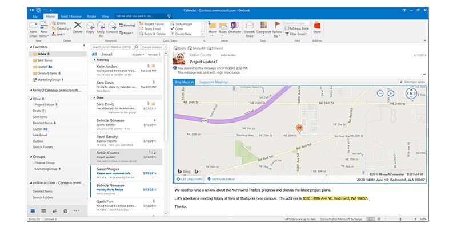Screen dimensions: 457x228
Task: Show only Unread messages filter
Action: point(106,54)
